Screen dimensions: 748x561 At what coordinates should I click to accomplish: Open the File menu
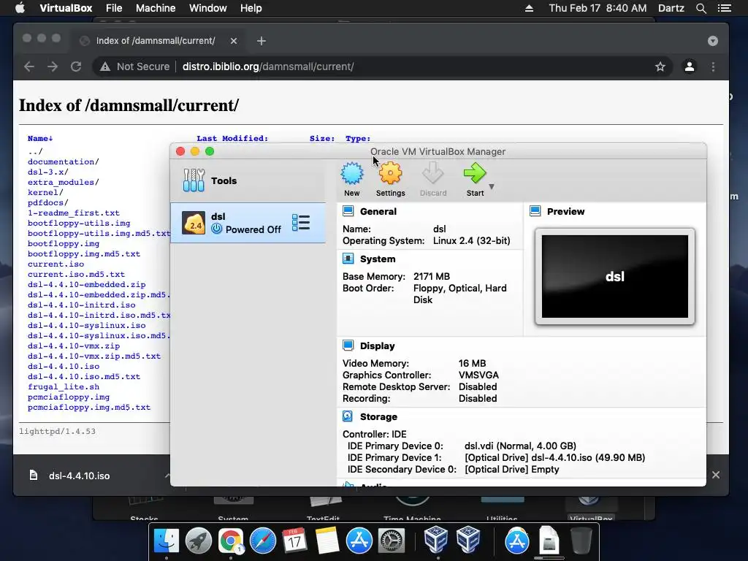pyautogui.click(x=114, y=8)
